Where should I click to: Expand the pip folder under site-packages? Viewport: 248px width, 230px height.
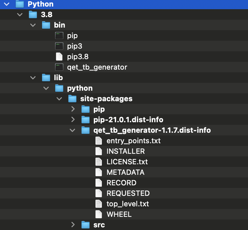[73, 109]
